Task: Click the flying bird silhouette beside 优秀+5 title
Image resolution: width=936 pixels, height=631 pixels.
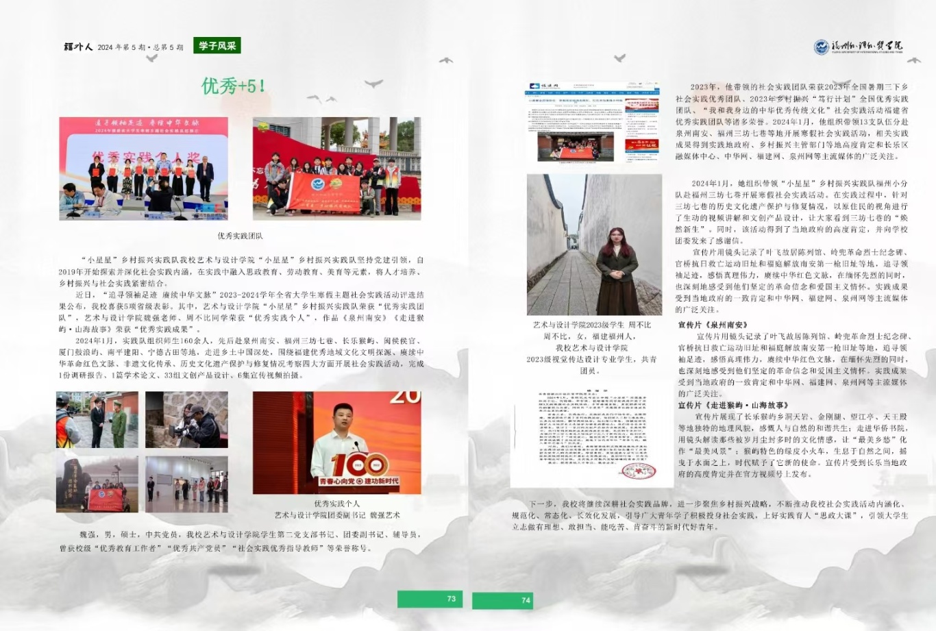Action: 373,84
